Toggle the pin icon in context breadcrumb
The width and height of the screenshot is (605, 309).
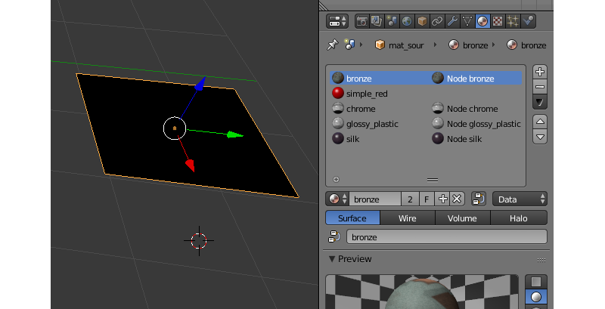pyautogui.click(x=332, y=45)
